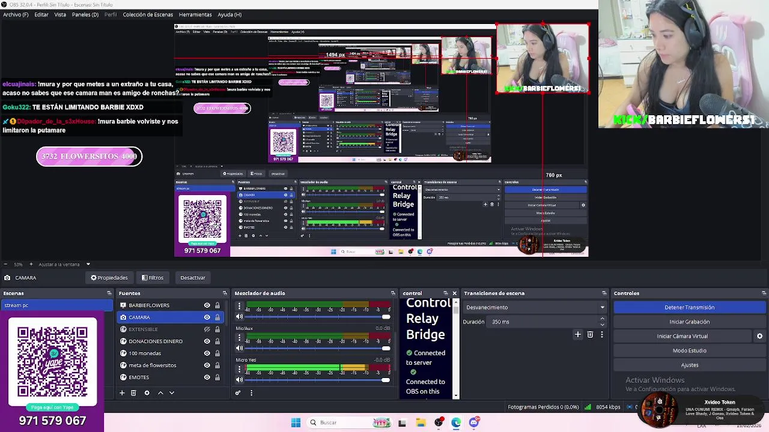Hide the meta de flowersitos source
The height and width of the screenshot is (432, 769).
coord(207,365)
